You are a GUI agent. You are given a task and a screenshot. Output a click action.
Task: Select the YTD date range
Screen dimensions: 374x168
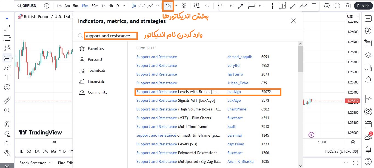[x=62, y=151]
